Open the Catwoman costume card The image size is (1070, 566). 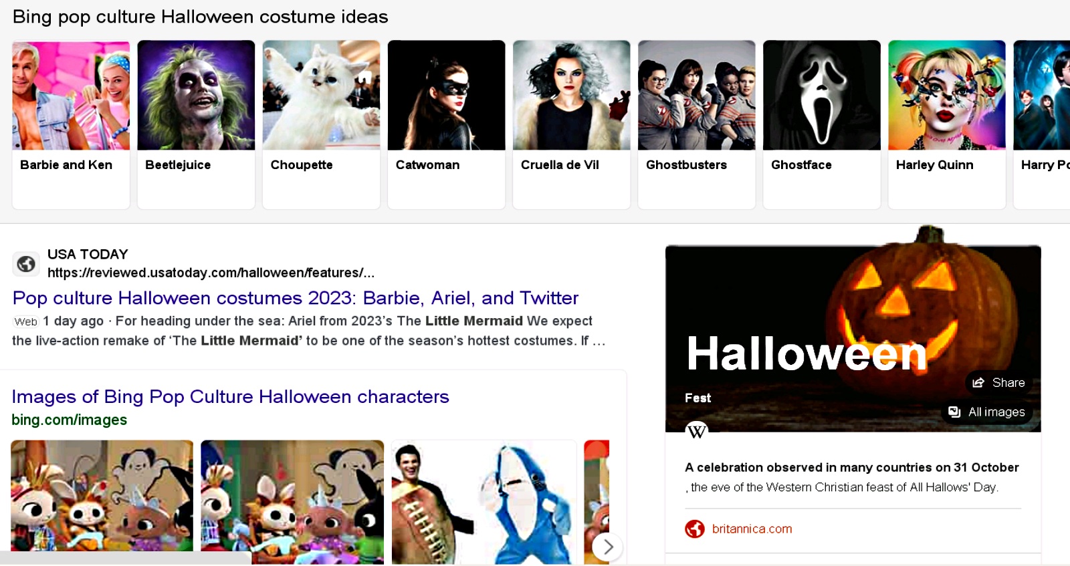446,124
